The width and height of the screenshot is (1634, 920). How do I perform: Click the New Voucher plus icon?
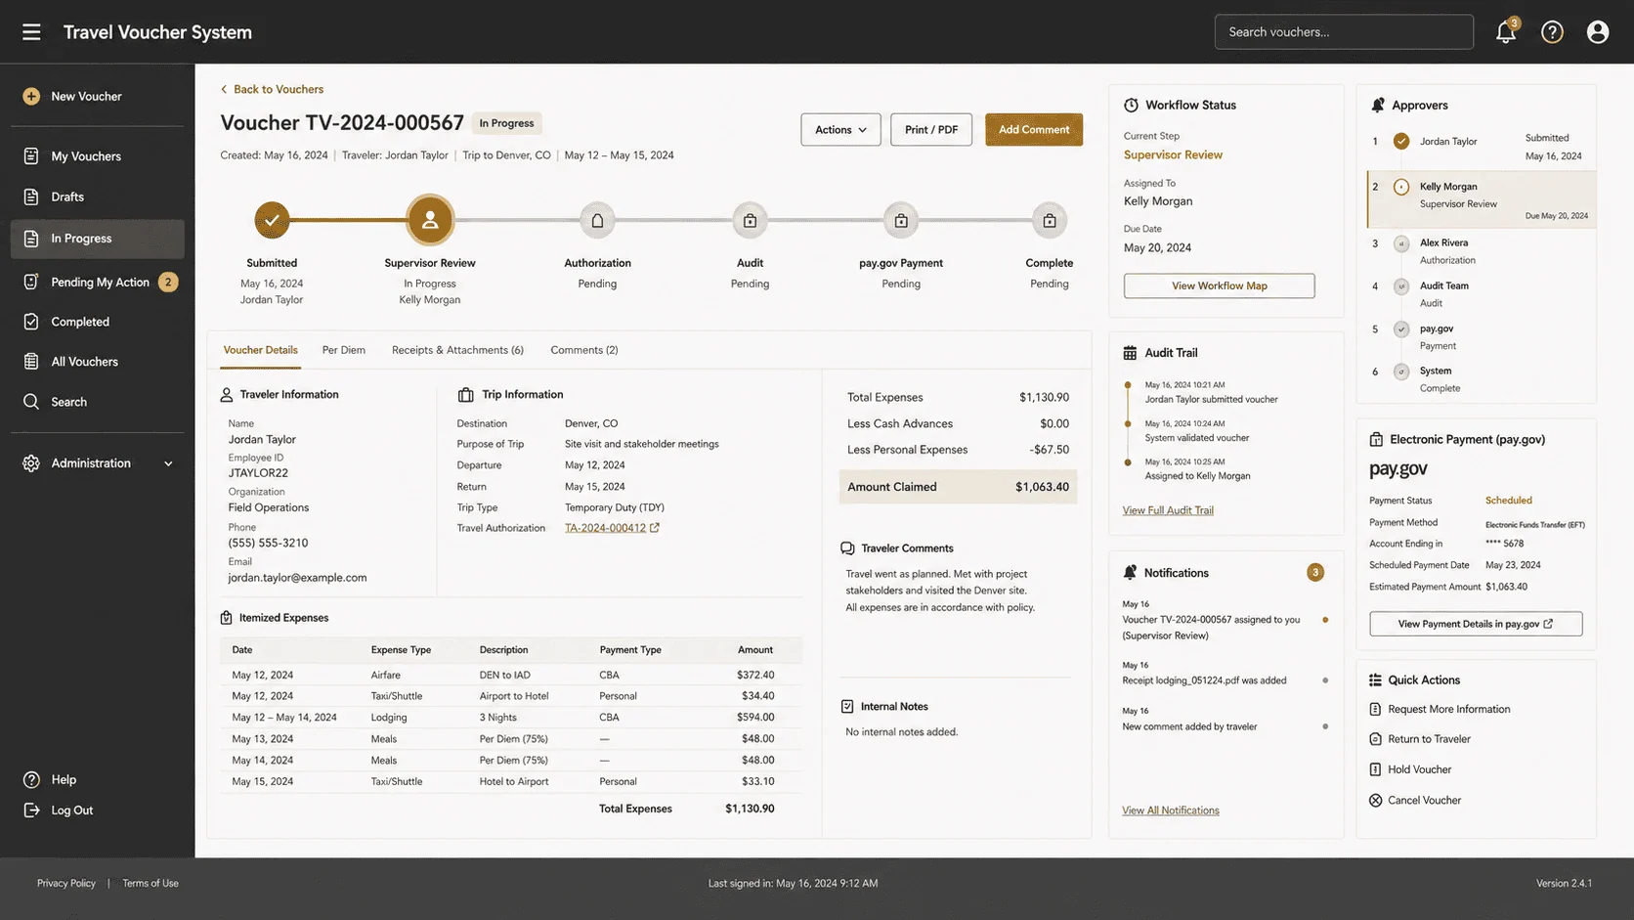point(31,96)
